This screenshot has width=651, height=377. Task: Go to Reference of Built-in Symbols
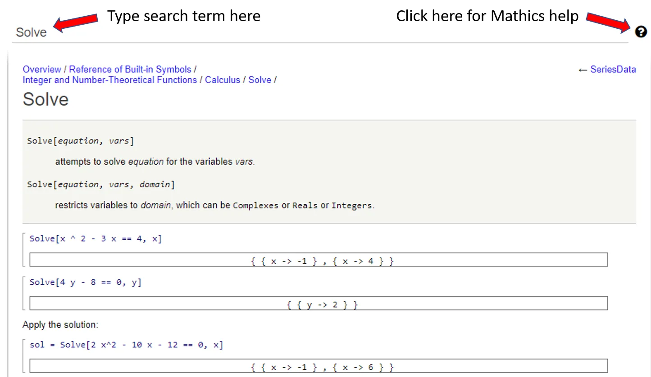pyautogui.click(x=130, y=69)
